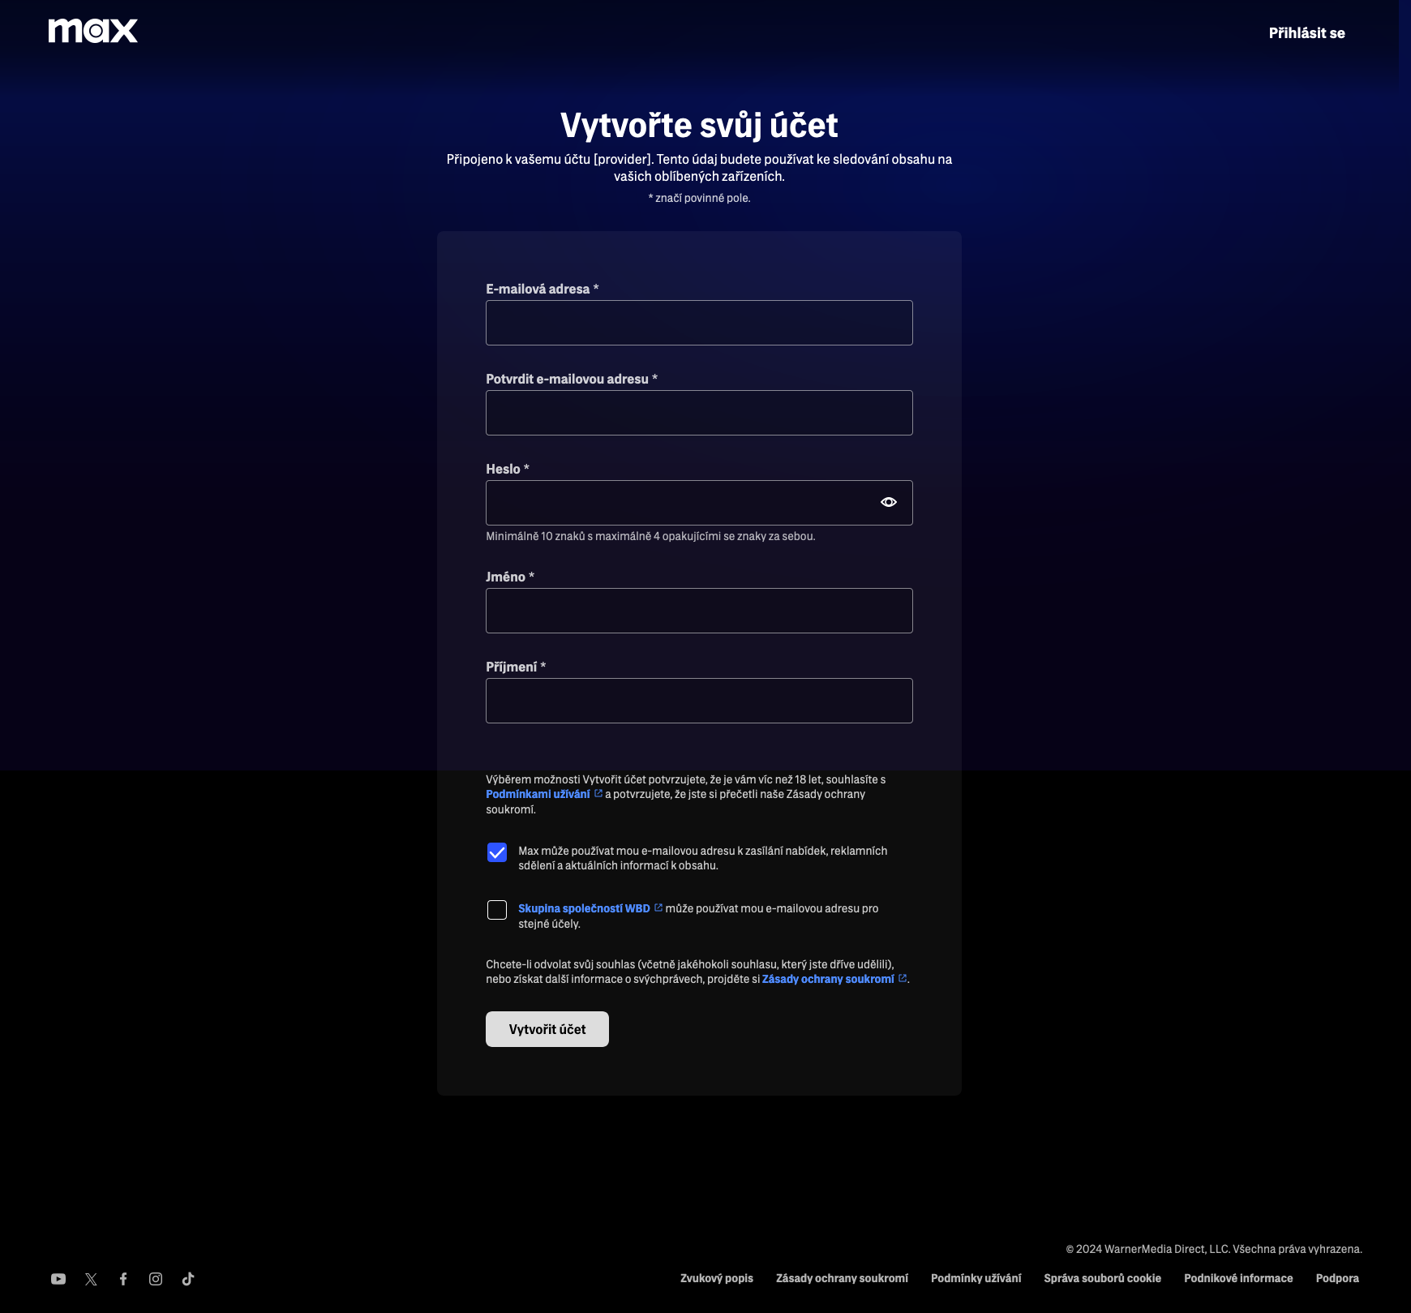
Task: Open the Instagram social icon
Action: click(156, 1279)
